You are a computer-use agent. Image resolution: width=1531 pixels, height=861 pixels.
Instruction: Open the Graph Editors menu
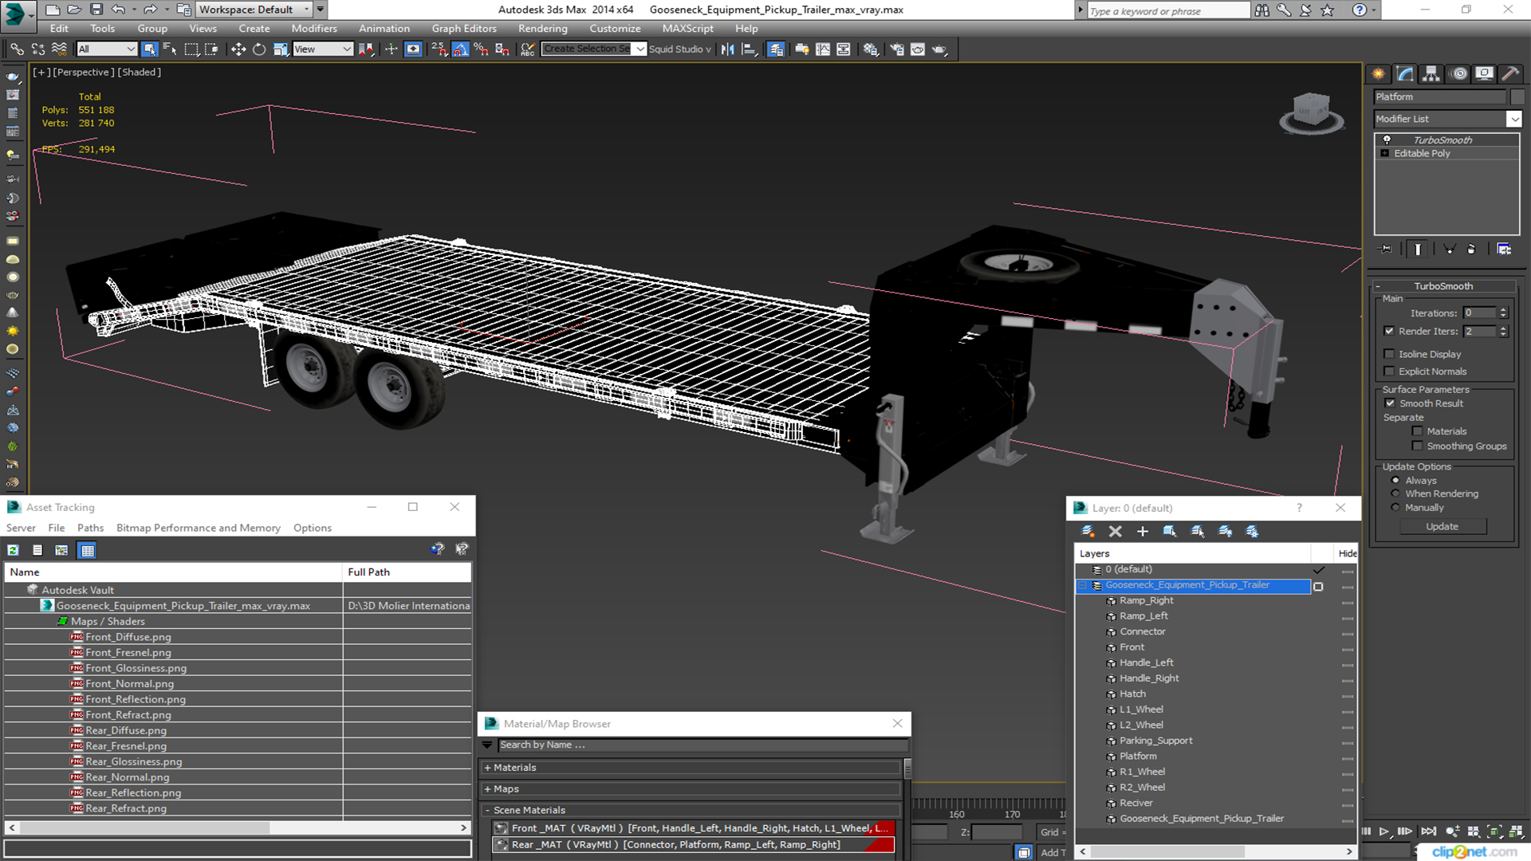click(463, 29)
